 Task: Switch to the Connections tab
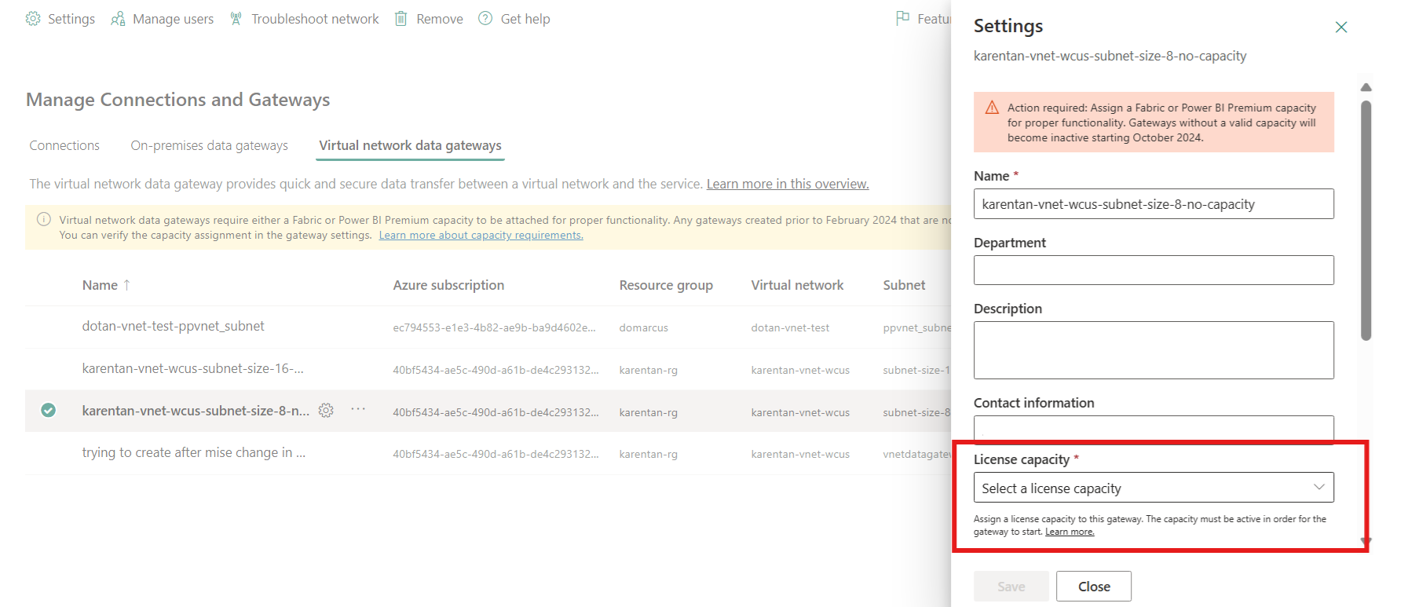click(64, 145)
